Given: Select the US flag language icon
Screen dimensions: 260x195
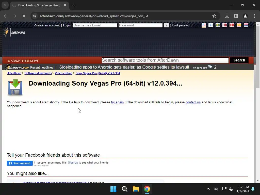Looking at the screenshot, I should point(204,25).
